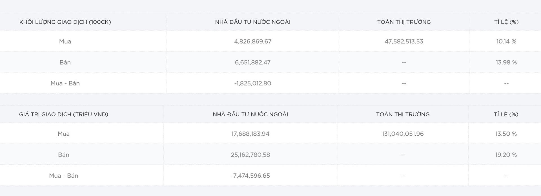This screenshot has height=196, width=541.
Task: Click 'TOÀN THỊ TRƯỜNG' header in volume table
Action: (x=404, y=22)
